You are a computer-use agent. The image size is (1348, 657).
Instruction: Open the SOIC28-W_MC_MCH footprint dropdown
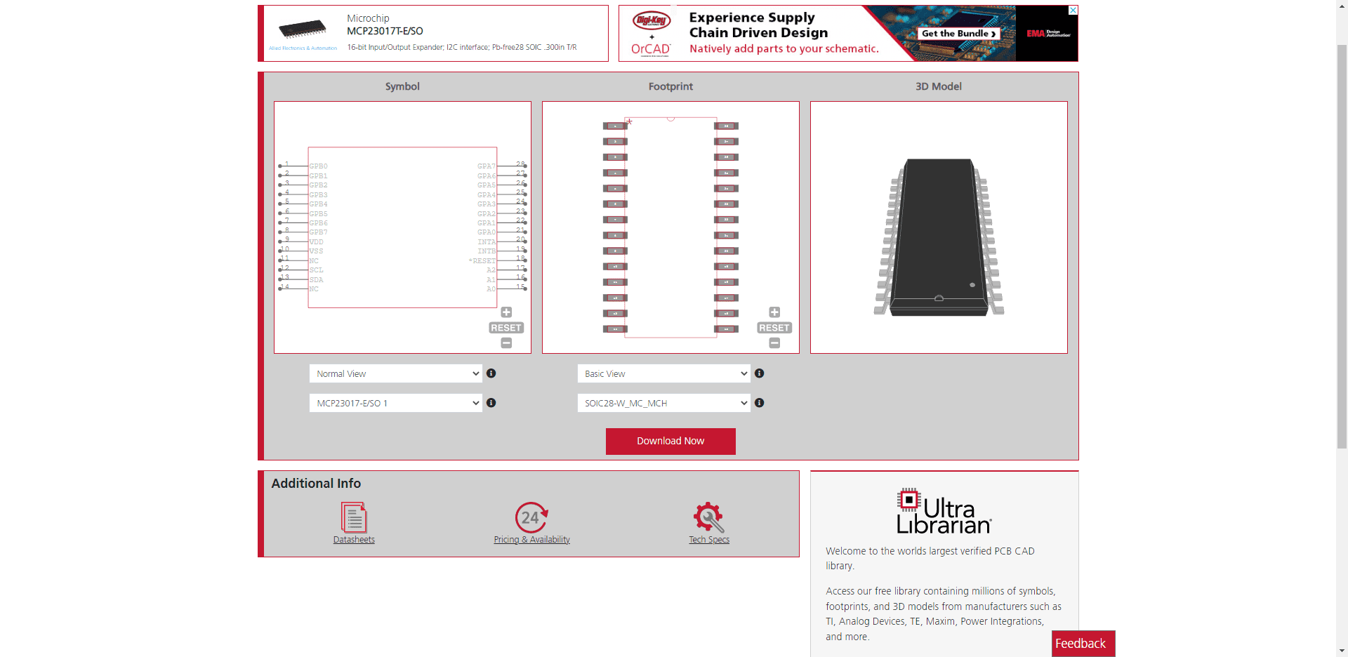[x=664, y=403]
